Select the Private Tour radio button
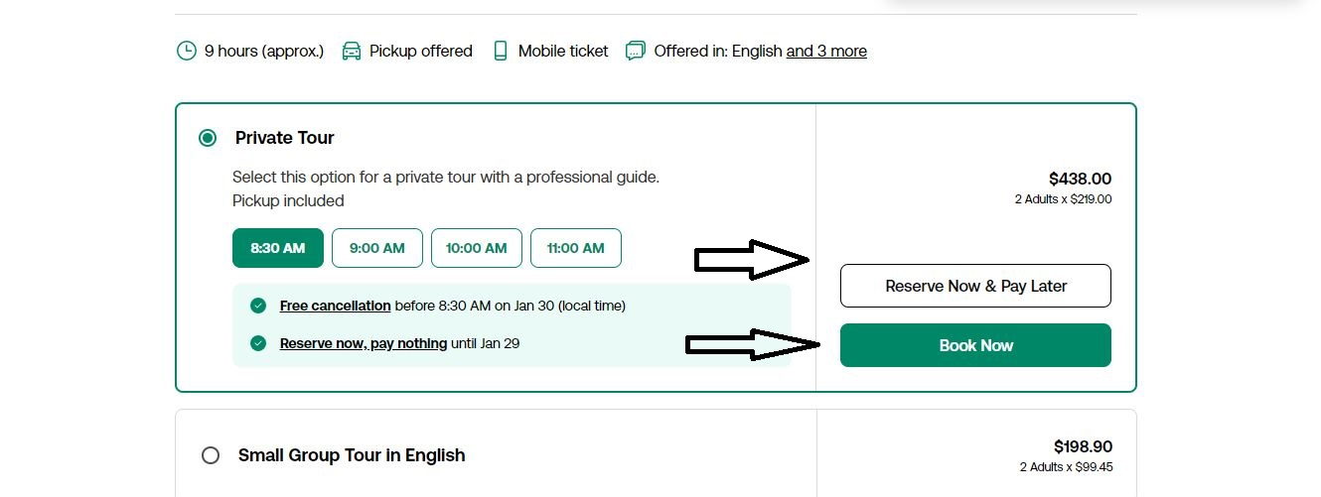The height and width of the screenshot is (497, 1321). click(208, 138)
